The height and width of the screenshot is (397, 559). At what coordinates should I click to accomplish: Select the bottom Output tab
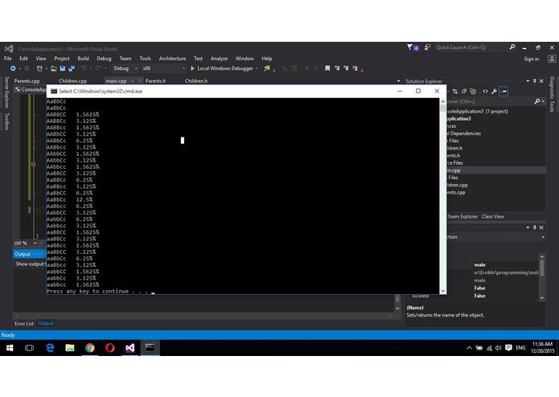click(x=46, y=324)
